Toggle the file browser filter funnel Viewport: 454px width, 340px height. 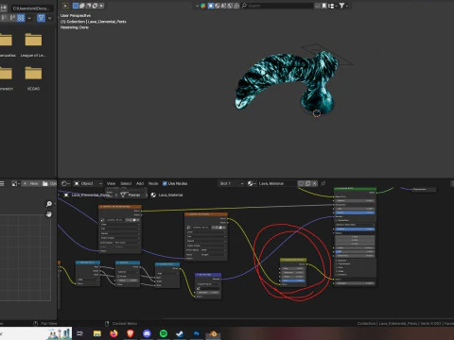point(41,18)
